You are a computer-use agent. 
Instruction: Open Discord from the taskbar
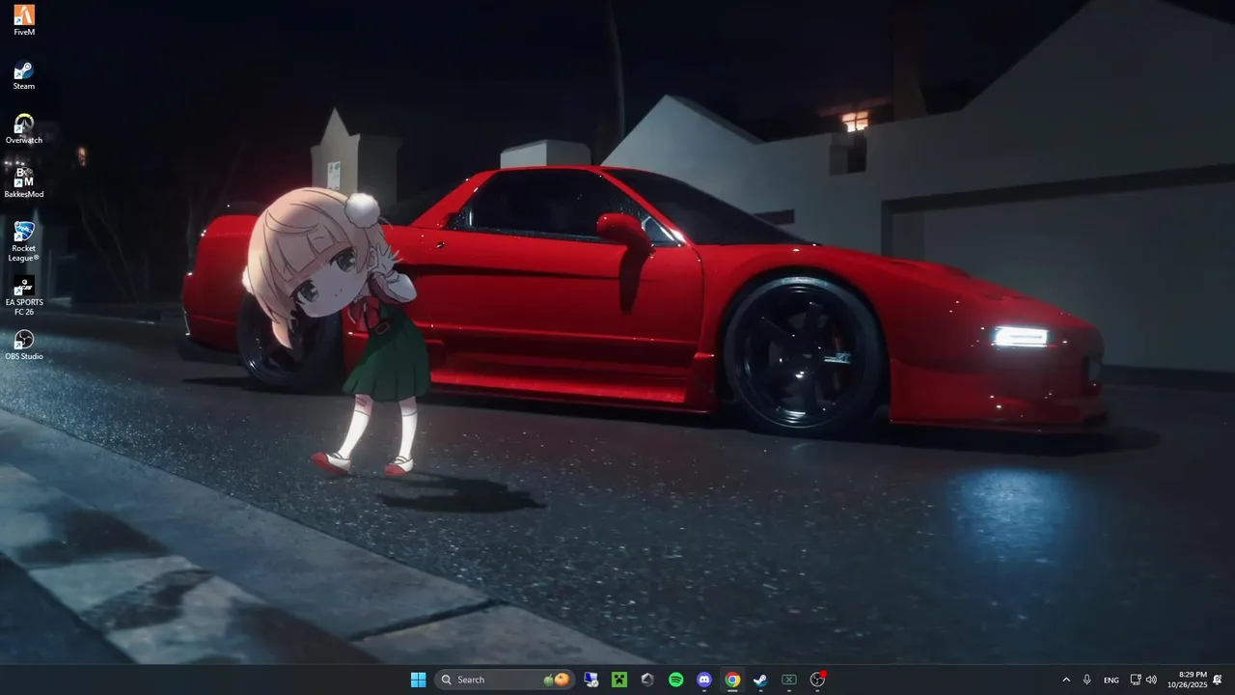(x=704, y=680)
